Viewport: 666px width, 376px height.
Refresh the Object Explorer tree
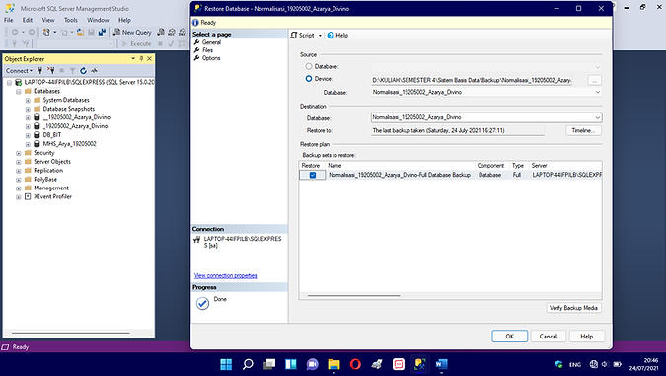pyautogui.click(x=83, y=70)
